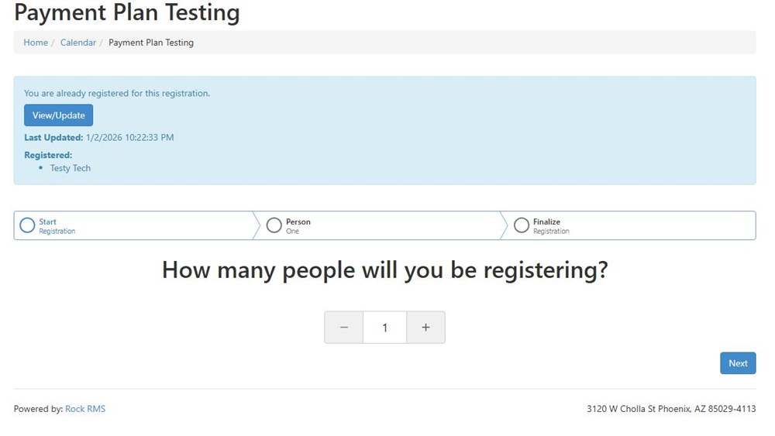Viewport: 775px width, 436px height.
Task: Click the "How many people" heading
Action: 385,270
